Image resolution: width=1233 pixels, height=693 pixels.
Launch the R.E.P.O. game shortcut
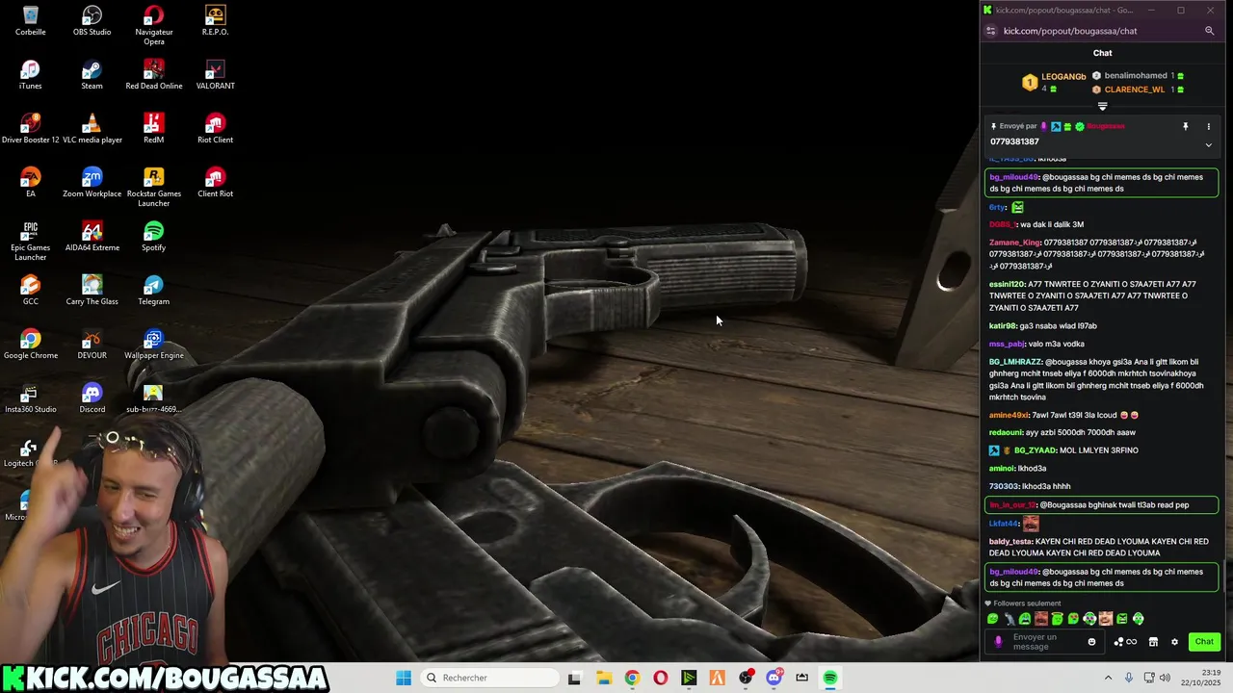click(216, 20)
